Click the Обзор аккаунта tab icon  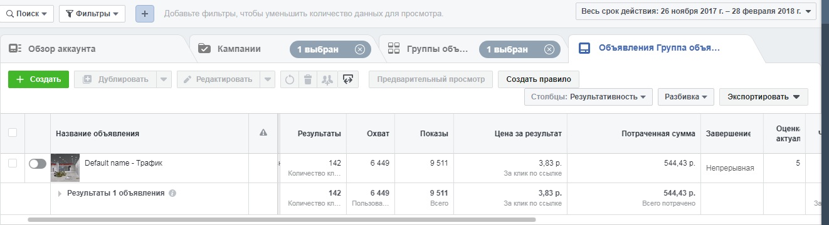coord(15,49)
